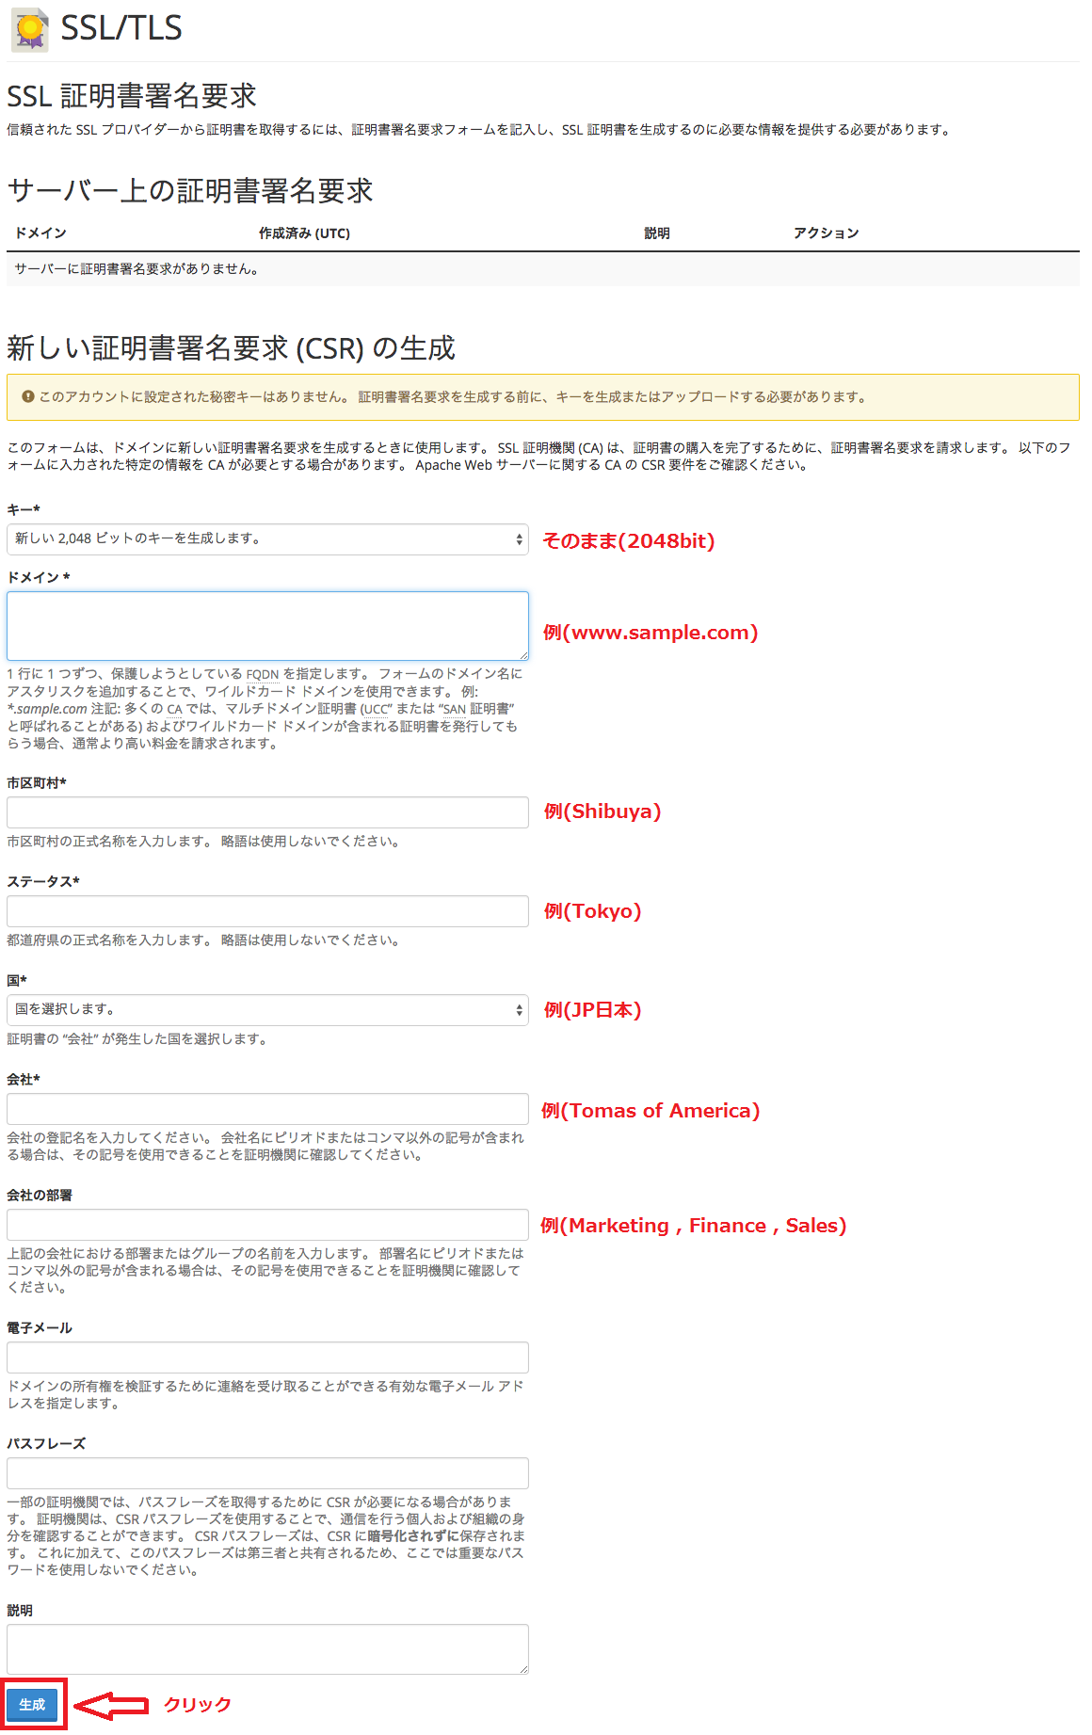
Task: Click the 作成済み (UTC) column header
Action: click(304, 233)
